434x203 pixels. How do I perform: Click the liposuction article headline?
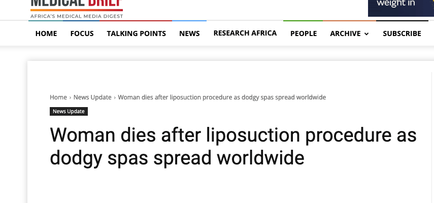233,146
